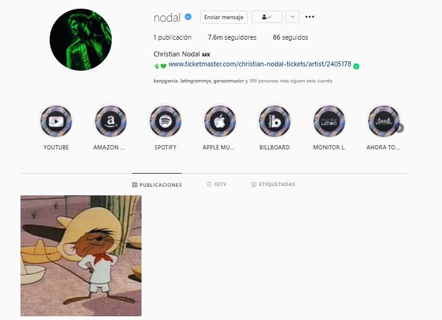Click the Enviar mensaje button

224,17
